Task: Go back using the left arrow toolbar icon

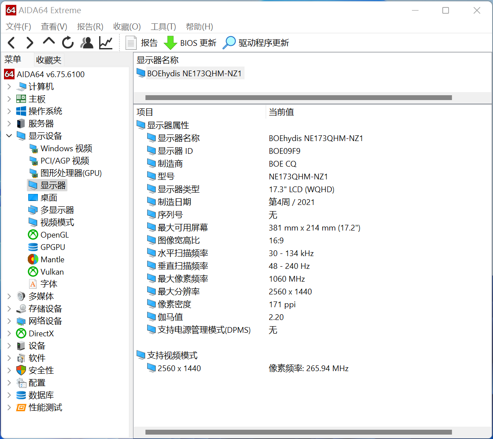Action: coord(11,43)
